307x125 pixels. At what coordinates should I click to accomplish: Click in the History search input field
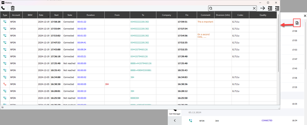pyautogui.click(x=233, y=8)
